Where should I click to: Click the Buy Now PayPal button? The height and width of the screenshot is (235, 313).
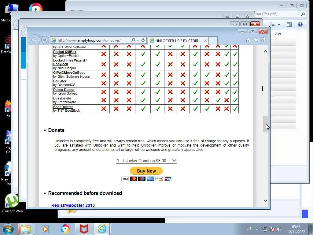pos(146,171)
